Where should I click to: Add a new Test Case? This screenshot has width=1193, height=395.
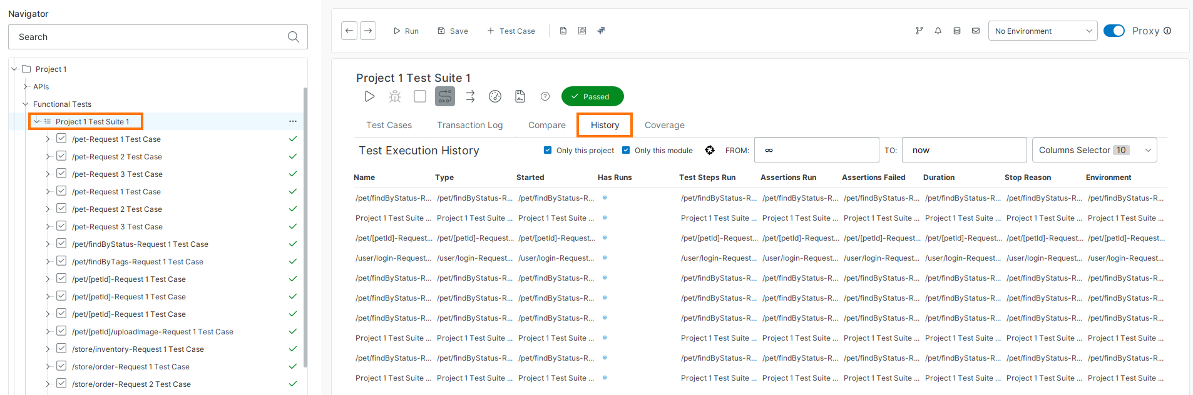(511, 31)
